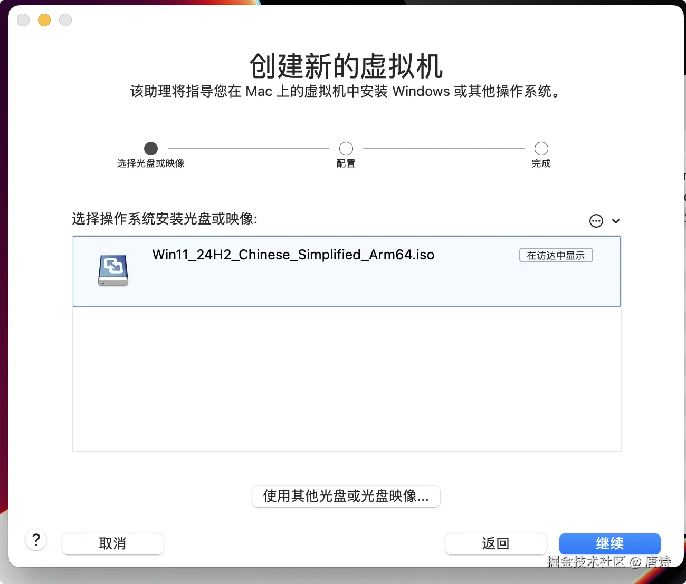The height and width of the screenshot is (584, 686).
Task: Click the 创建新的虚拟机 heading
Action: click(x=346, y=66)
